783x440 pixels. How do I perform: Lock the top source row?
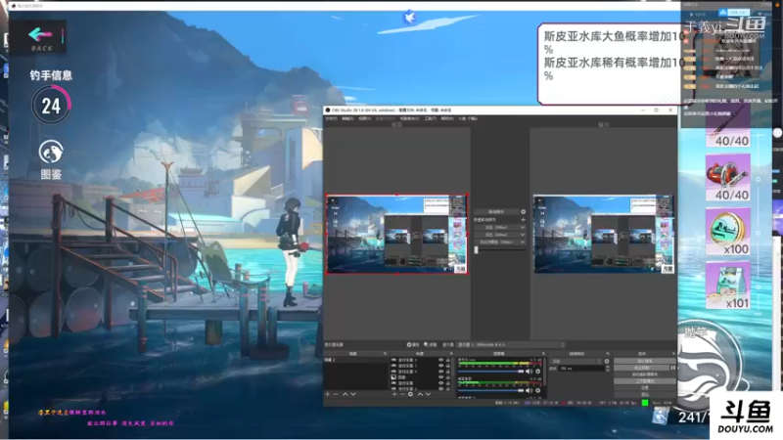[448, 360]
